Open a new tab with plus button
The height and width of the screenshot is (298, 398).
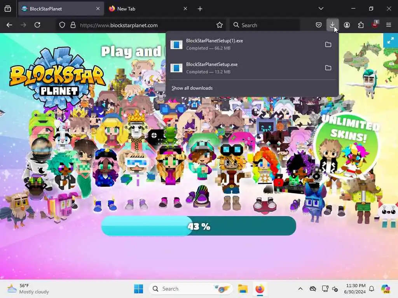coord(200,9)
